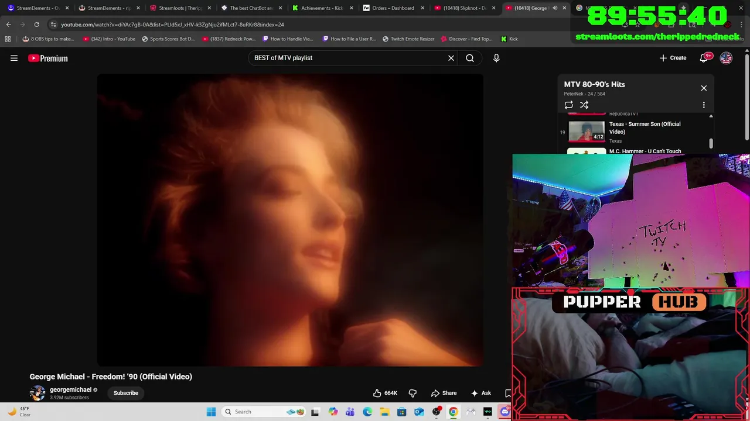This screenshot has height=421, width=750.
Task: Toggle shuffle playlist
Action: point(584,105)
